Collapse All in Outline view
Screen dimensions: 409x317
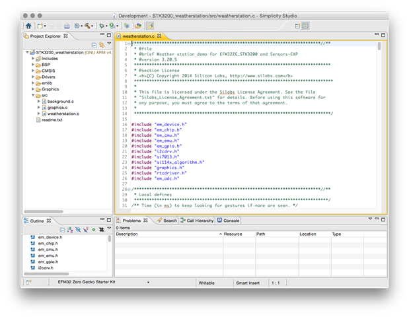[x=62, y=230]
